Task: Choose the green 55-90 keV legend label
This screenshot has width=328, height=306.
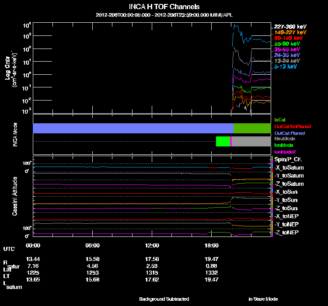Action: point(287,44)
